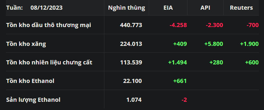Click the Ethanol stock change +661
Screen dimensions: 264x110
coord(180,81)
